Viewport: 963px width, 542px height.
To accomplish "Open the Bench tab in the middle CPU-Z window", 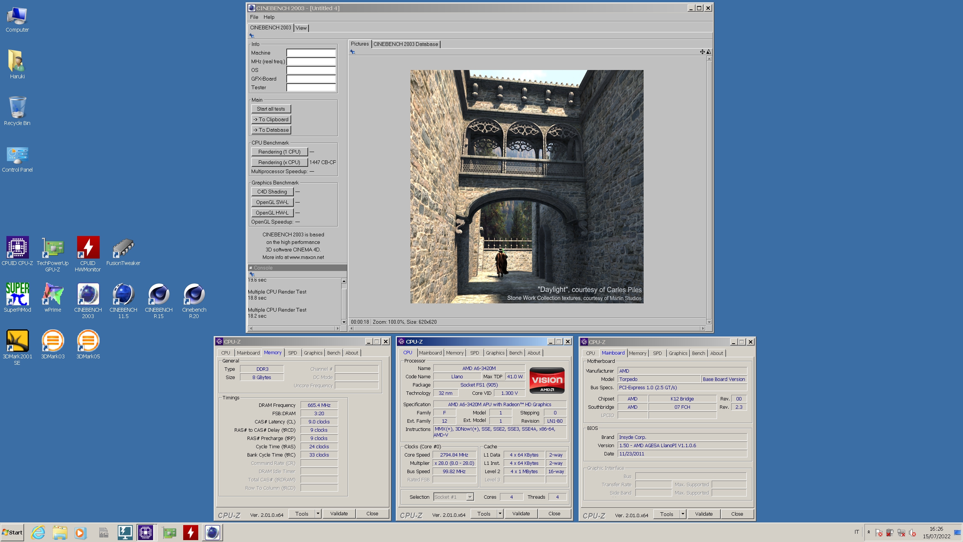I will [515, 353].
